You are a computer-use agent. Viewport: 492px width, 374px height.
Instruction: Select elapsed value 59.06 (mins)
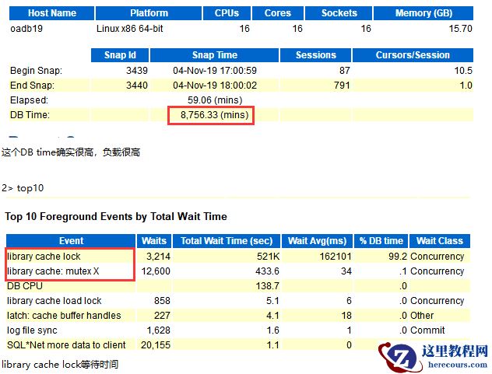pos(215,100)
